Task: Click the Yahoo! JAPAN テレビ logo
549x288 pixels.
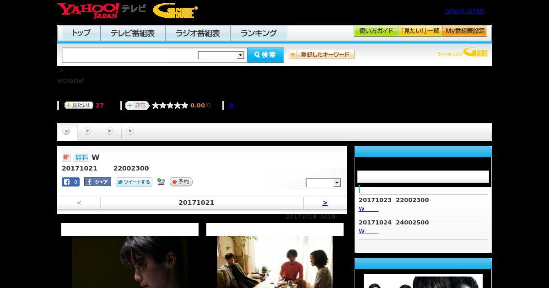Action: point(102,11)
